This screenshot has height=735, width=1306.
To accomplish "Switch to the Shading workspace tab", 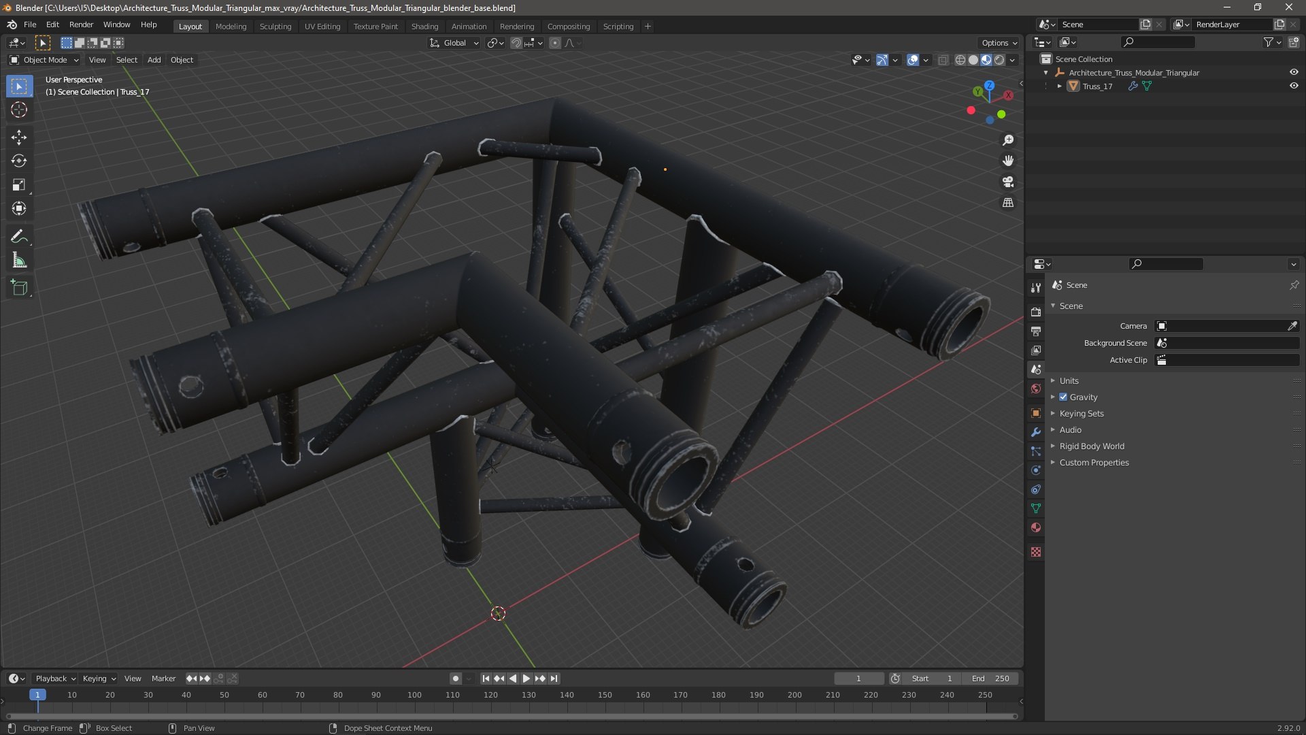I will (x=424, y=27).
